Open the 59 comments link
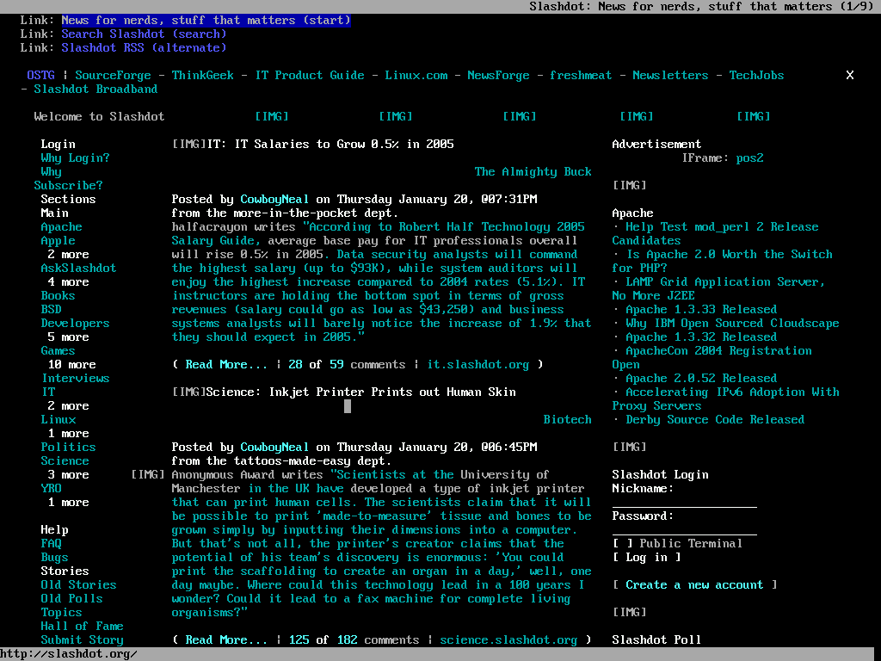 tap(336, 365)
